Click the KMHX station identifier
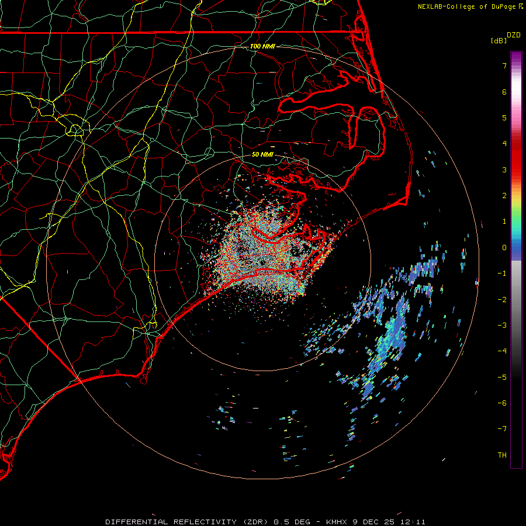The width and height of the screenshot is (526, 526). [337, 522]
